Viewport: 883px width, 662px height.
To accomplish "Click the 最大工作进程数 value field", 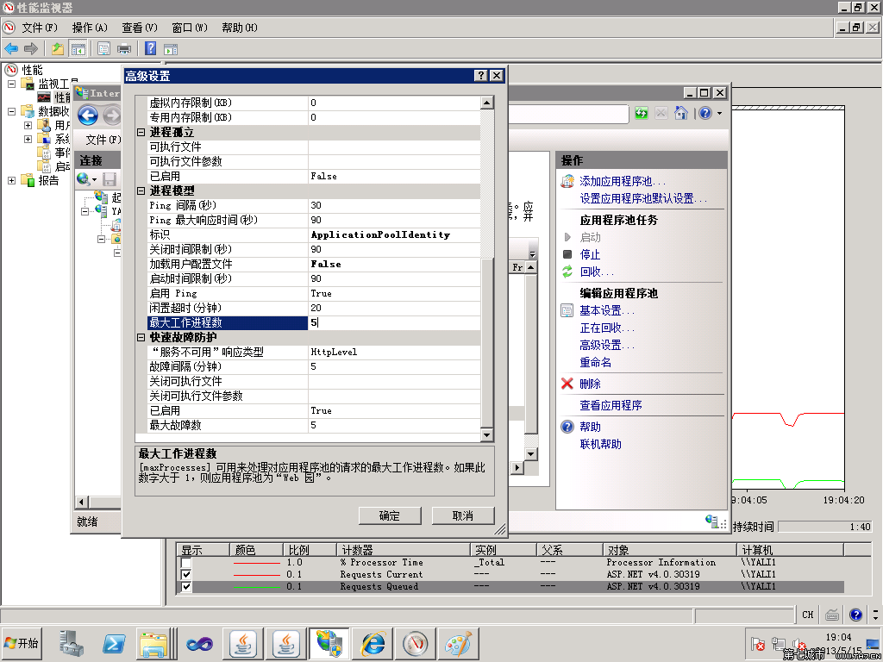I will 392,322.
